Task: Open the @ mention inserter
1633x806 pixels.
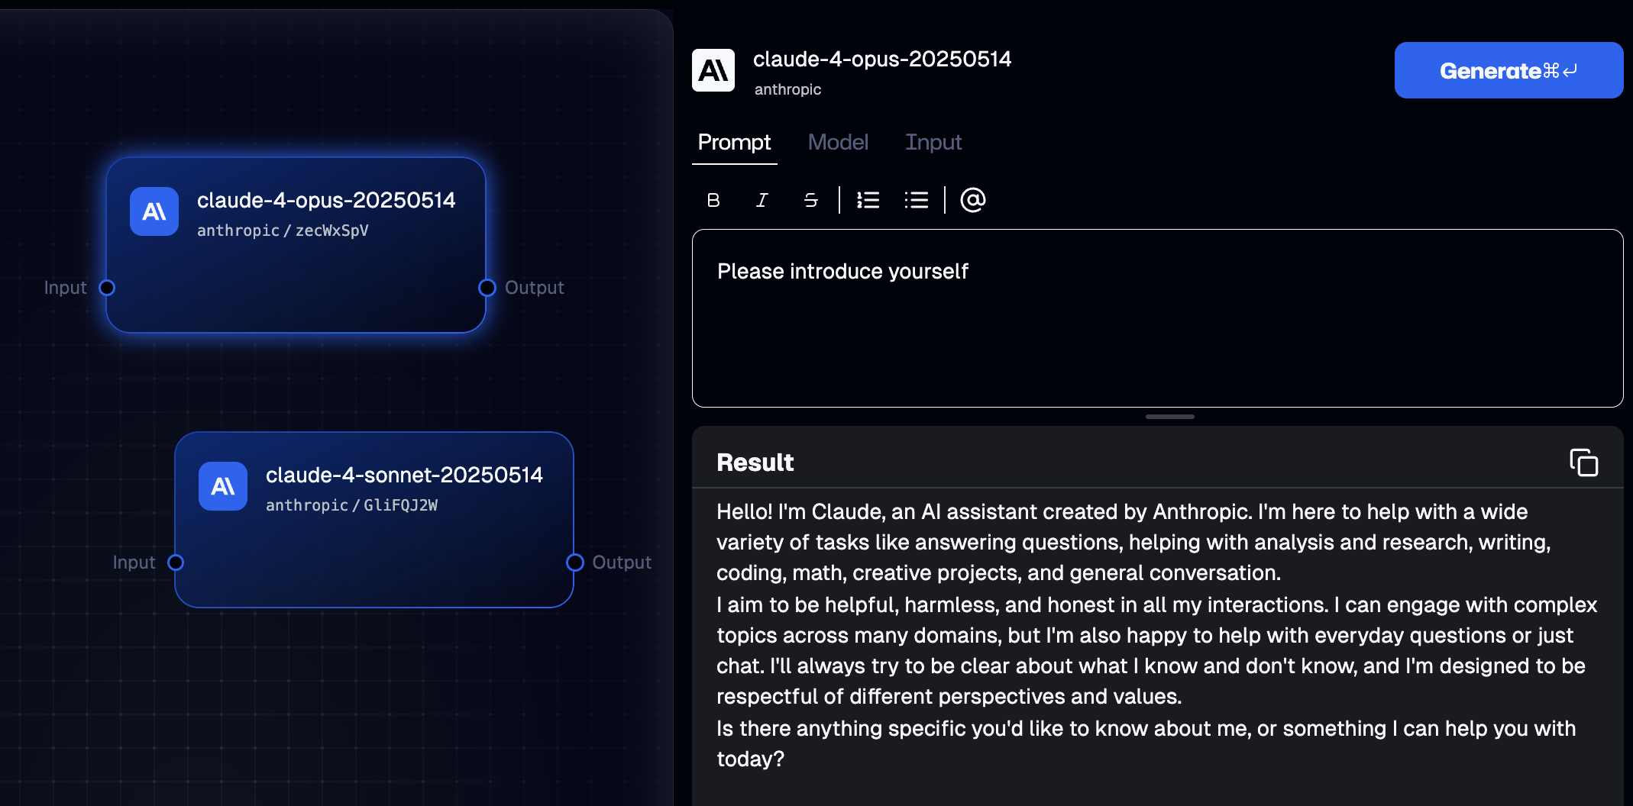Action: click(972, 200)
